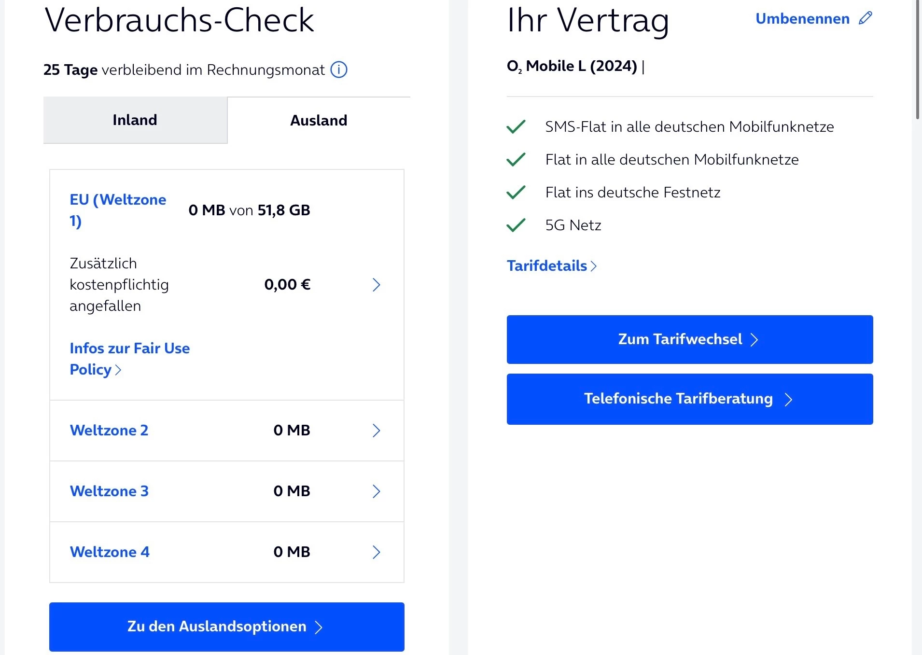The width and height of the screenshot is (922, 655).
Task: Click checkmark beside Flat in alle deutschen Mobilfunknetze
Action: pyautogui.click(x=516, y=160)
